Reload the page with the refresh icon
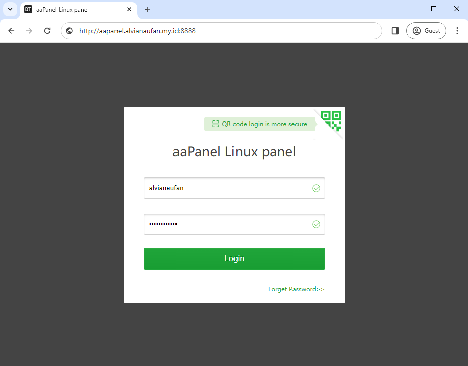This screenshot has height=366, width=468. 47,31
